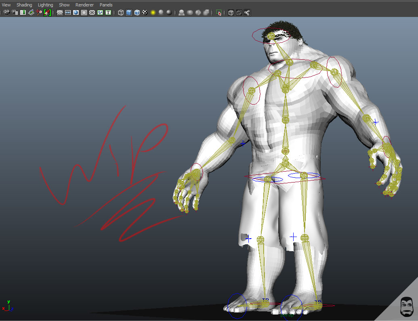Enable the X-Ray Joints display icon
This screenshot has height=321, width=418.
tap(247, 13)
